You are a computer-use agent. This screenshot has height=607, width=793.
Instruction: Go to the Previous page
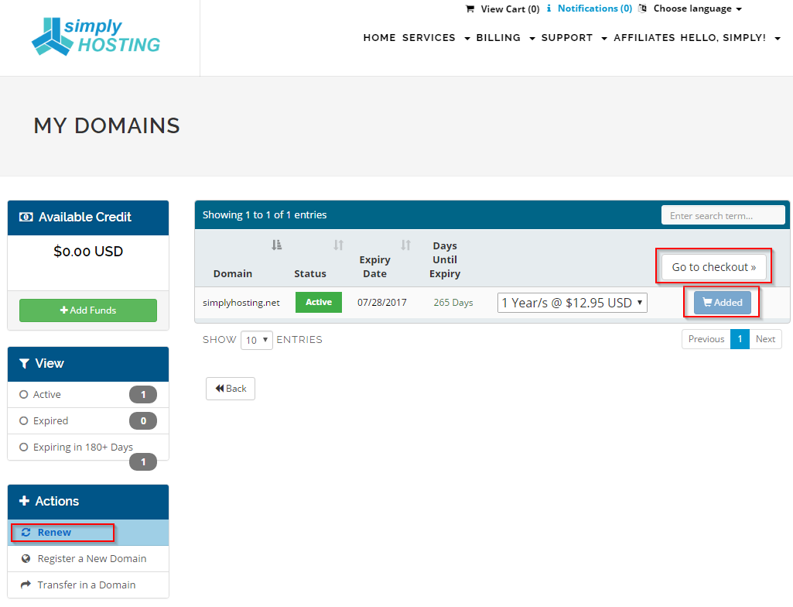coord(706,339)
